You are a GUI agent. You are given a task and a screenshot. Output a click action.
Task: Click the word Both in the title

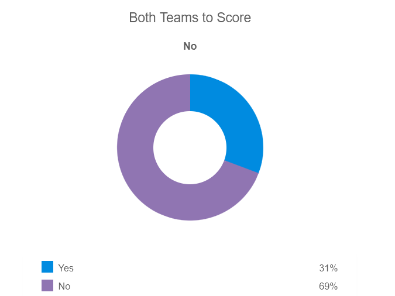click(x=142, y=18)
